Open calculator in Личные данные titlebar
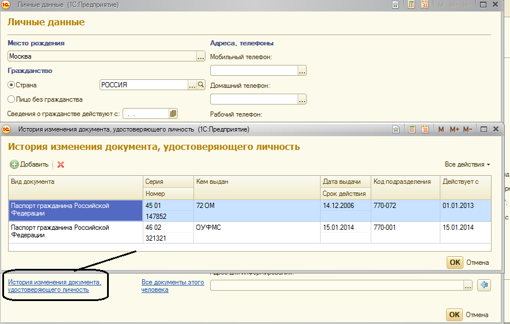 point(412,5)
